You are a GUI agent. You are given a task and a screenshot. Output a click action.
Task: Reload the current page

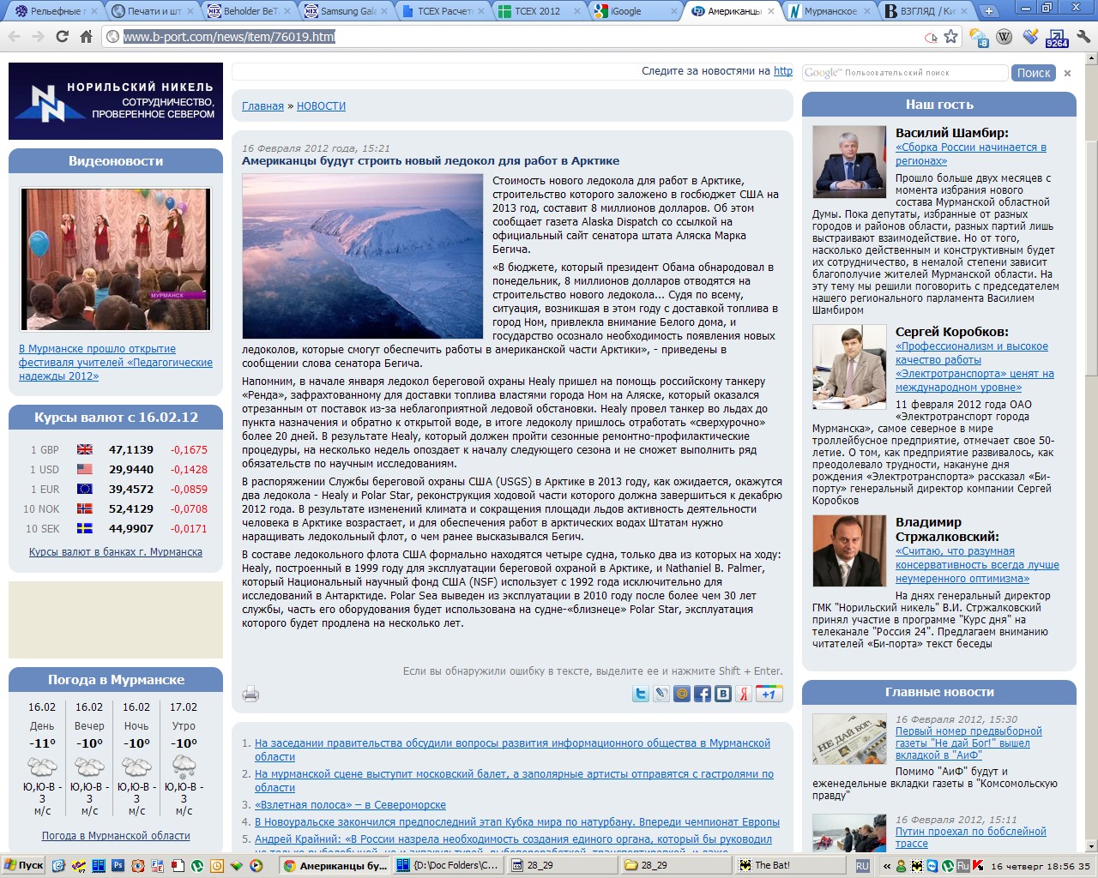point(62,37)
